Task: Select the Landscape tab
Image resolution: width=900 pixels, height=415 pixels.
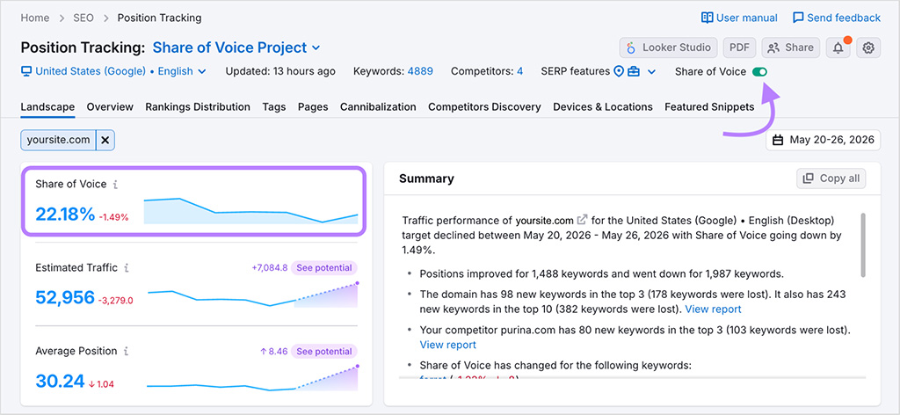Action: [47, 106]
